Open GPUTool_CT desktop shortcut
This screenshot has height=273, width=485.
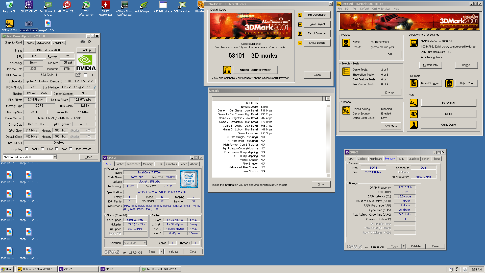(x=67, y=7)
